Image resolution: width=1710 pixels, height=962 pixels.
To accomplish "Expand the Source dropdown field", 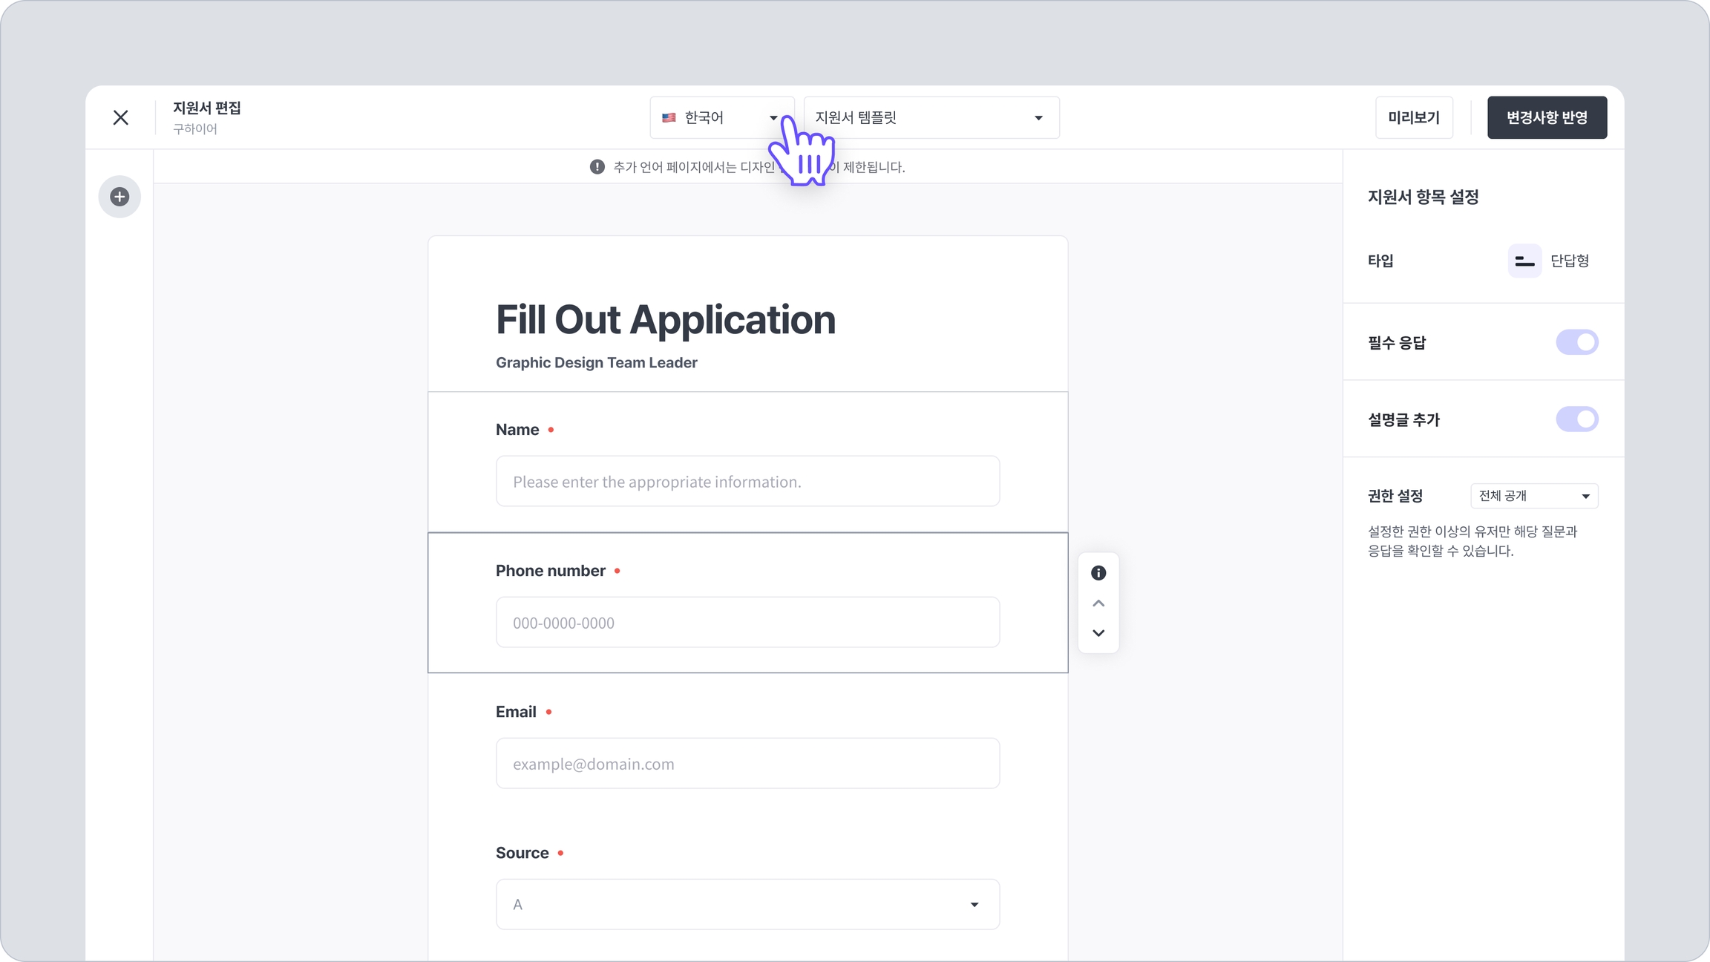I will point(747,904).
